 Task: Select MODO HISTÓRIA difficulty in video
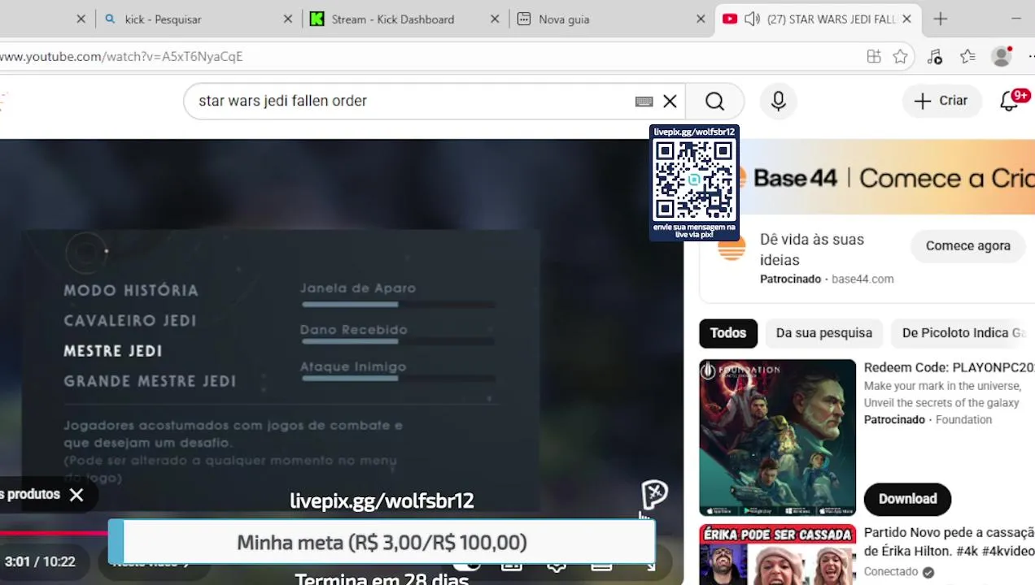click(131, 290)
